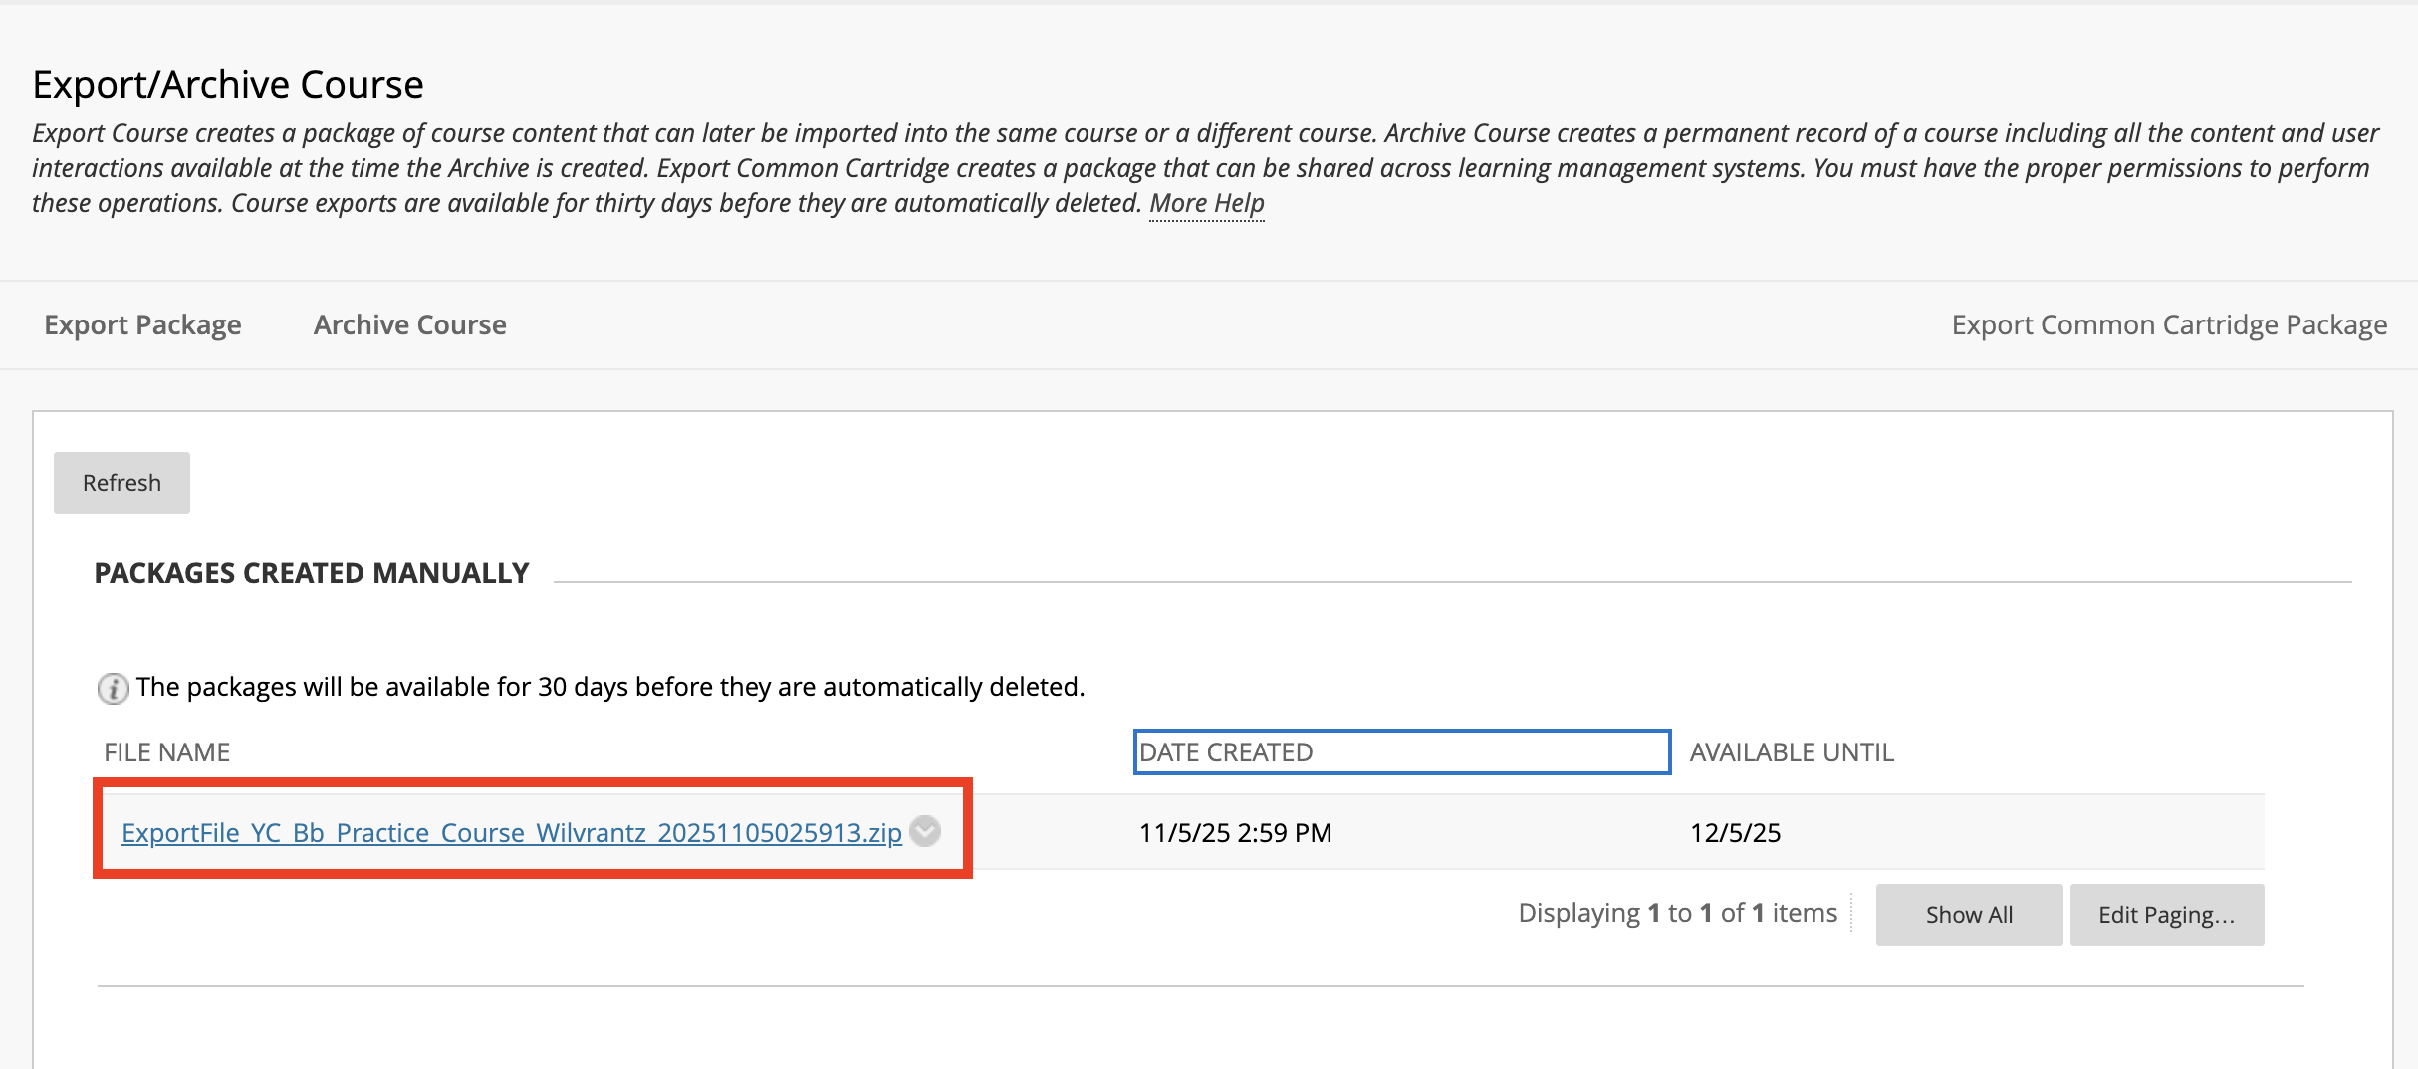Click the 30 days auto-deletion notice text
Viewport: 2418px width, 1069px height.
(609, 687)
